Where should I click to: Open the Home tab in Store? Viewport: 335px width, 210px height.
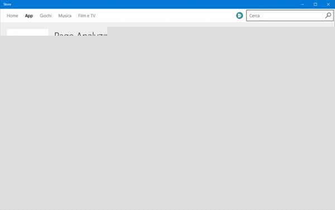12,16
